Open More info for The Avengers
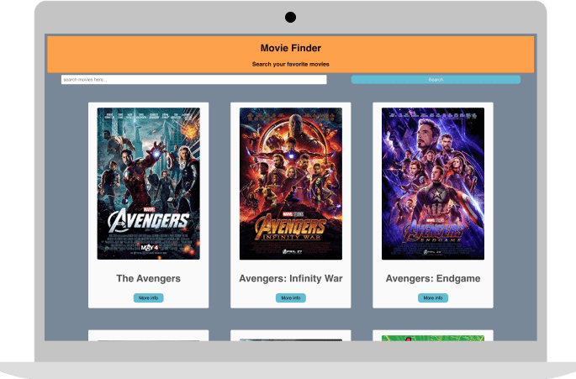 (x=148, y=297)
